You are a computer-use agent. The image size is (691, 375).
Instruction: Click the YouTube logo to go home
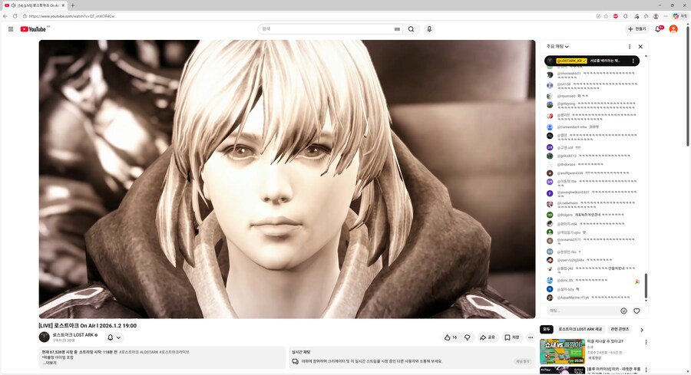coord(35,29)
